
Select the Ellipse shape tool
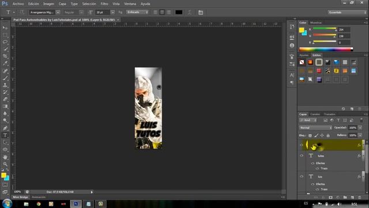pos(5,150)
